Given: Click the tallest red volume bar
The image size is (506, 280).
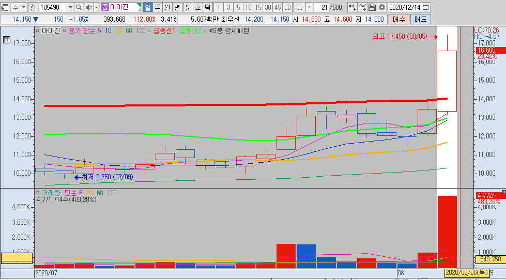Looking at the screenshot, I should click(x=447, y=232).
